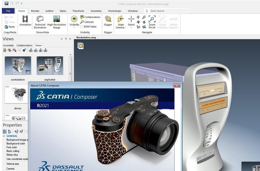Click the blue shape icon below airplane

pyautogui.click(x=144, y=27)
